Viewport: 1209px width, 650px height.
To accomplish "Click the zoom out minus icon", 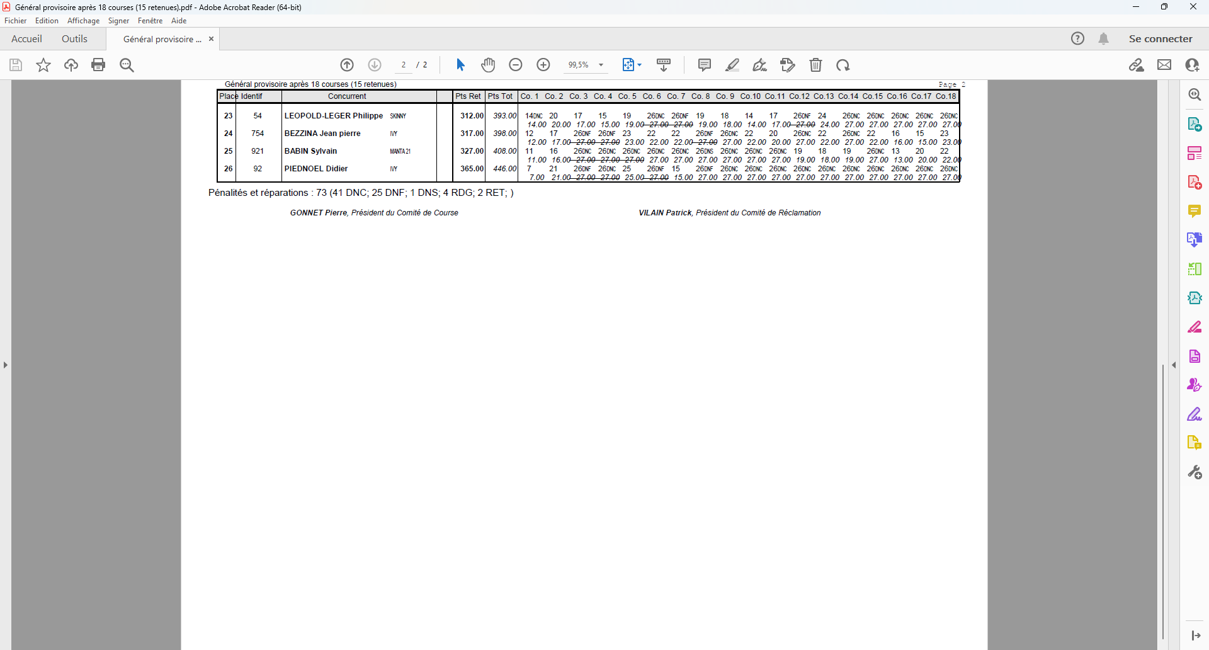I will tap(516, 65).
